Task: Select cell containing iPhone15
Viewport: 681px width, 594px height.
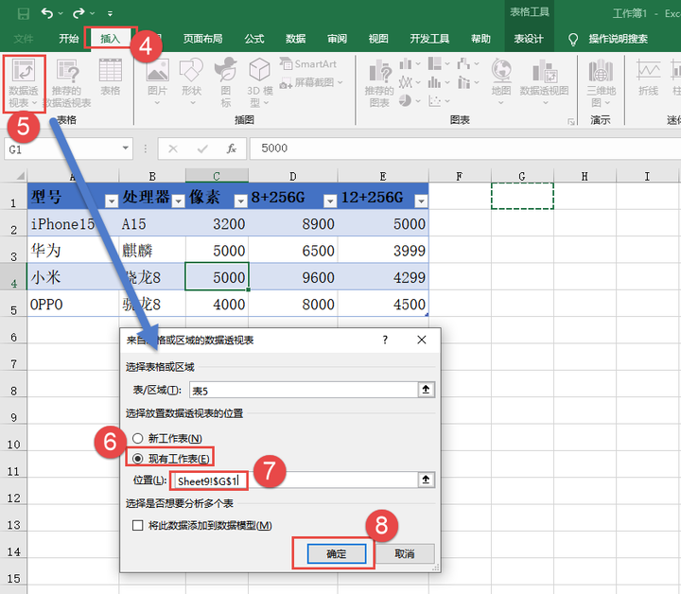Action: point(73,223)
